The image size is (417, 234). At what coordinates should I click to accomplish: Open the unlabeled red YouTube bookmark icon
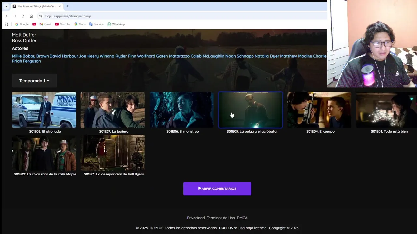click(x=34, y=24)
